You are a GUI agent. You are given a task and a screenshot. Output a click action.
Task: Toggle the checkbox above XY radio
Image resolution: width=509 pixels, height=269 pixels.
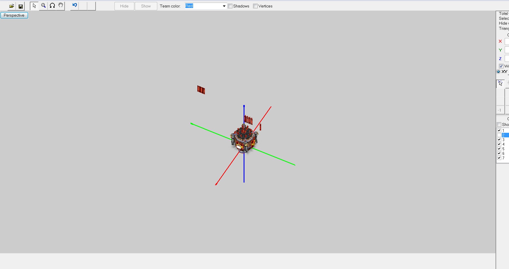point(501,66)
